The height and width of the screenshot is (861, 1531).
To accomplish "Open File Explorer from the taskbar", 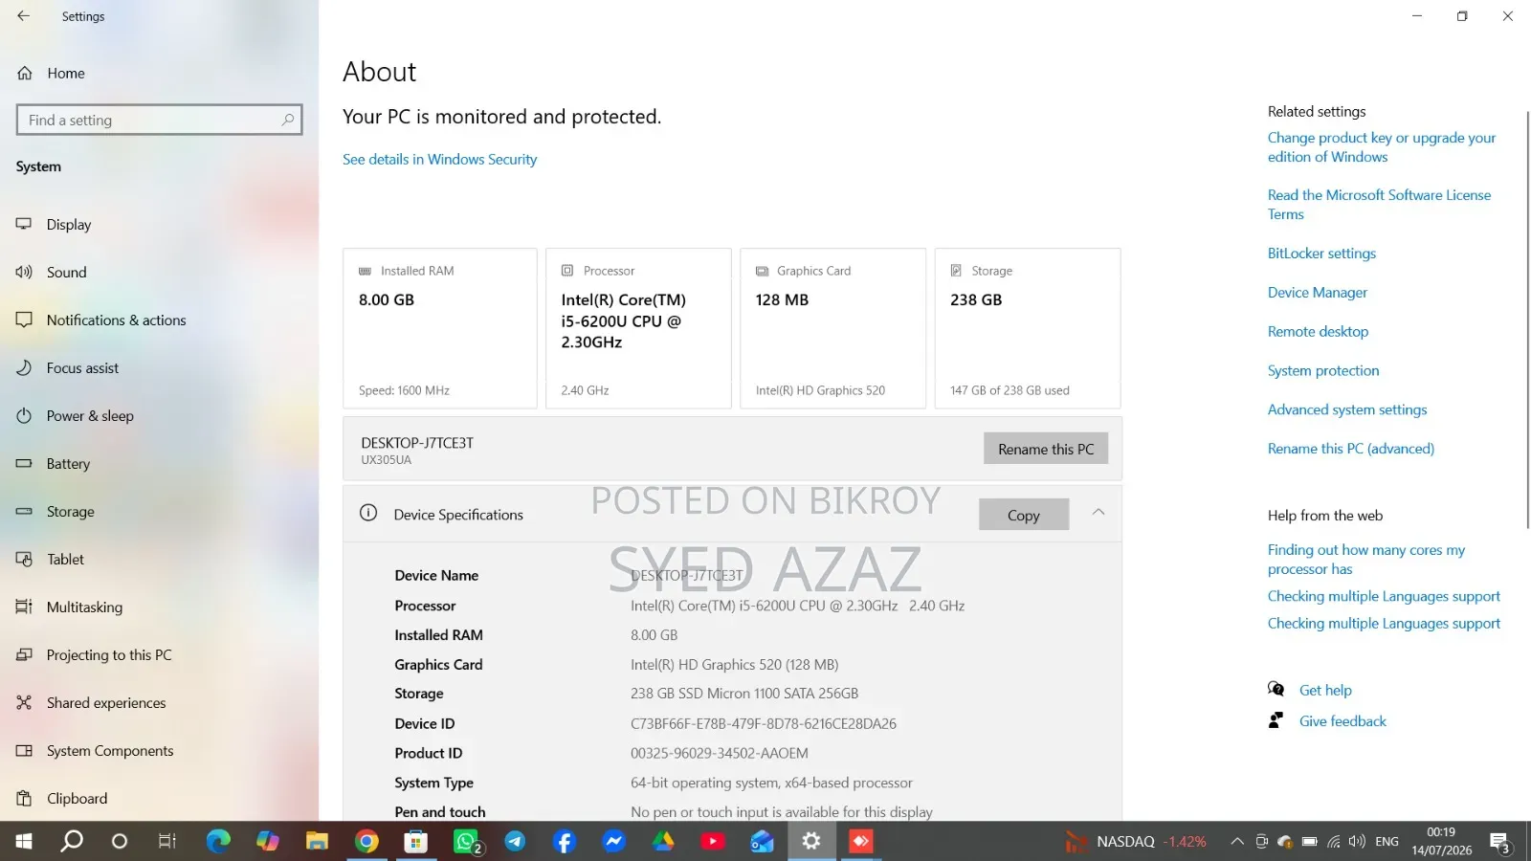I will (x=317, y=842).
